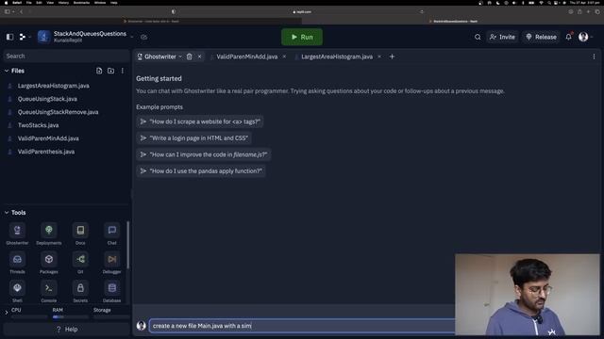Open ValidParenMinAdd.java in file tree

point(48,138)
